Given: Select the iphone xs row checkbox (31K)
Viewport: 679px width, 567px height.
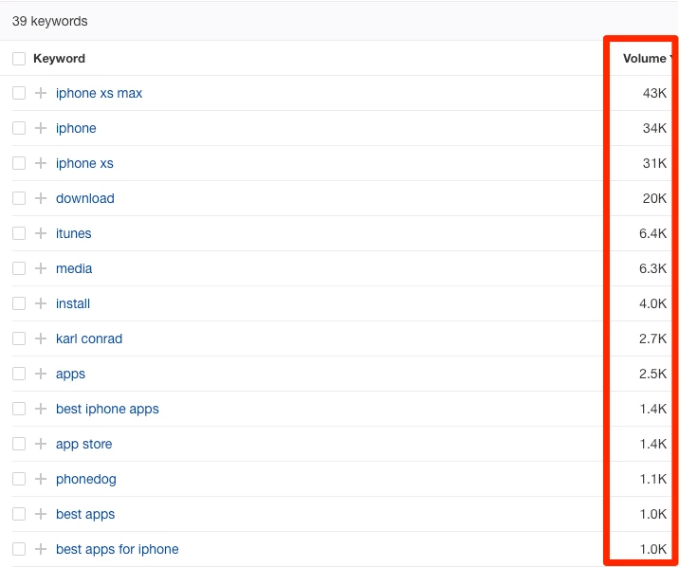Looking at the screenshot, I should pyautogui.click(x=19, y=163).
